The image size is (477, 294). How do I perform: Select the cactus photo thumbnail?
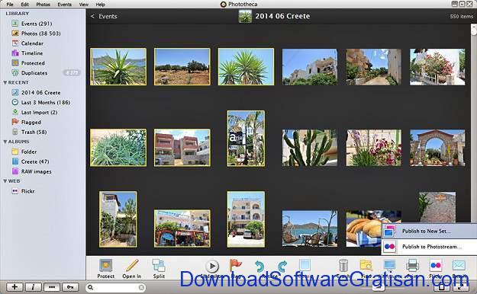[309, 148]
